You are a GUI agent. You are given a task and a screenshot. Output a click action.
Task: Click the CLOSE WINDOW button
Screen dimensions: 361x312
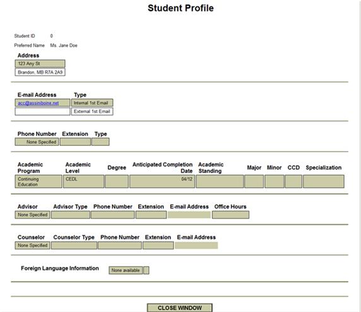(x=180, y=308)
